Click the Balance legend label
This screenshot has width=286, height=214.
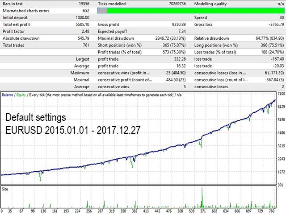tap(7, 95)
